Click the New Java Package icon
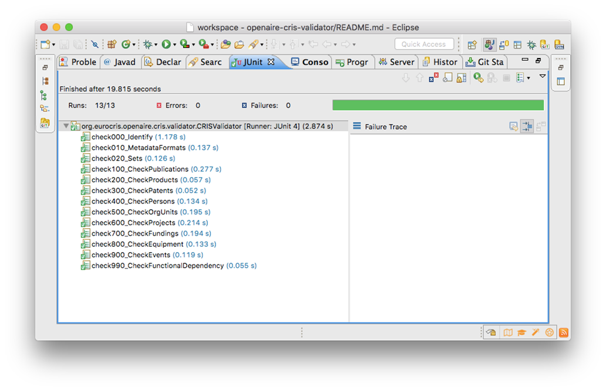This screenshot has width=606, height=391. point(112,45)
